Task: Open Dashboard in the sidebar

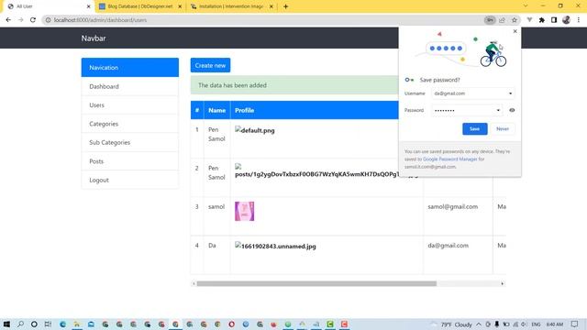Action: coord(130,86)
